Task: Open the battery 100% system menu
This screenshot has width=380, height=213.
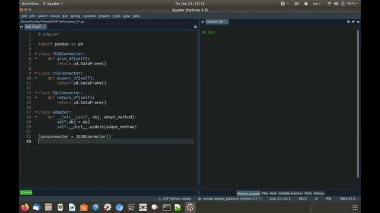Action: click(349, 4)
